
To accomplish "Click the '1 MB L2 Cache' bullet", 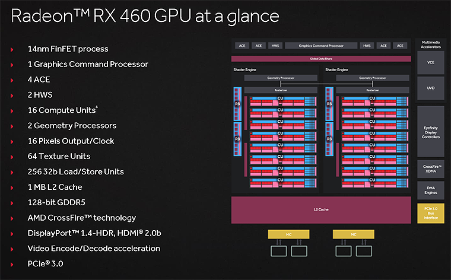I will 55,187.
